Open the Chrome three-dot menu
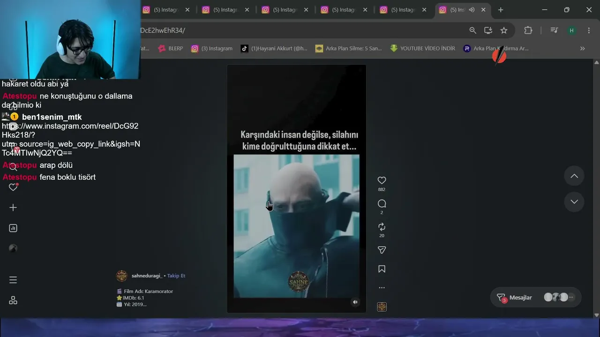This screenshot has width=600, height=337. pos(589,30)
